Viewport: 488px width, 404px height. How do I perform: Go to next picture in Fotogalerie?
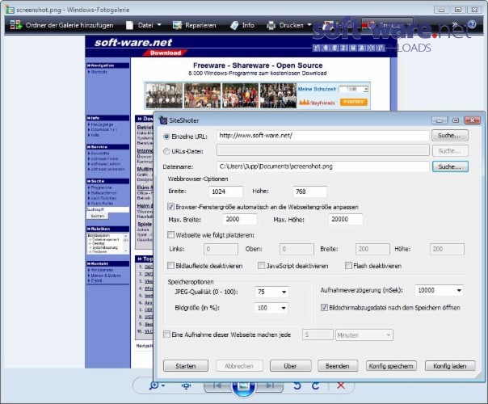pyautogui.click(x=270, y=386)
